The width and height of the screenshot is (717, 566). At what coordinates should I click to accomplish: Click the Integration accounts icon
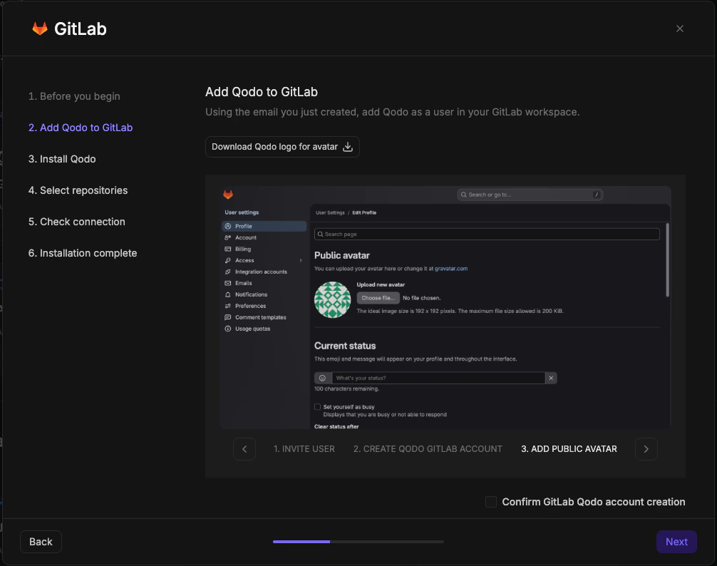(228, 272)
